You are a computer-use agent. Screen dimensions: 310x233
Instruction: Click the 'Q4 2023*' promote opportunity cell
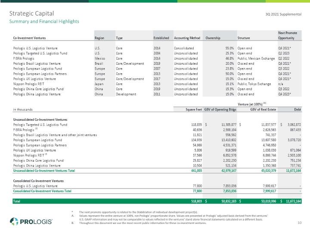click(x=285, y=94)
